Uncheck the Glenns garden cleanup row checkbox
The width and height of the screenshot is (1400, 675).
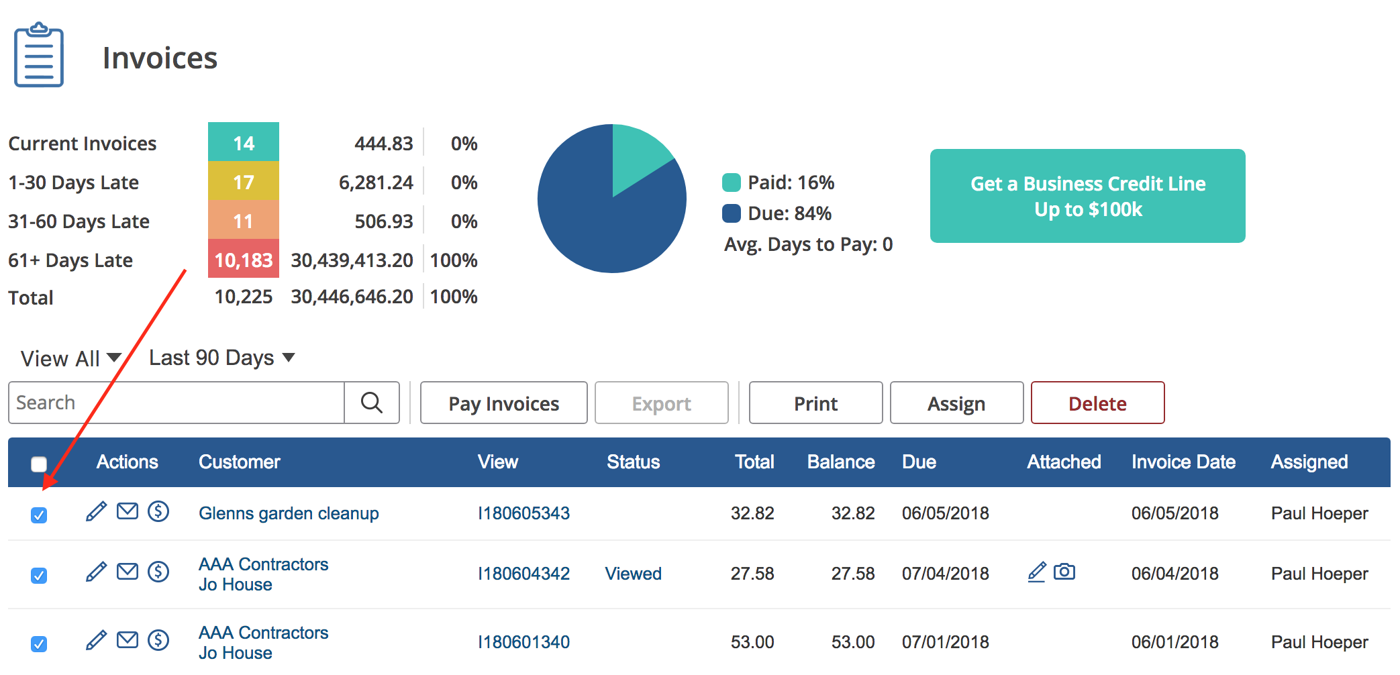(39, 515)
